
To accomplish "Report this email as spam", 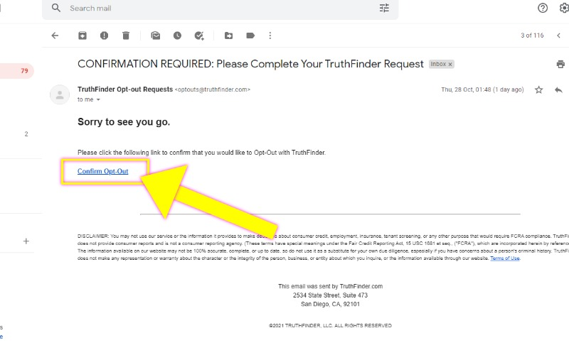I will pos(104,35).
